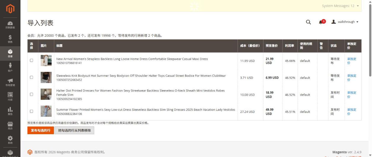
Task: Click the New Arrival Women's Strapless title text
Action: [x=132, y=59]
